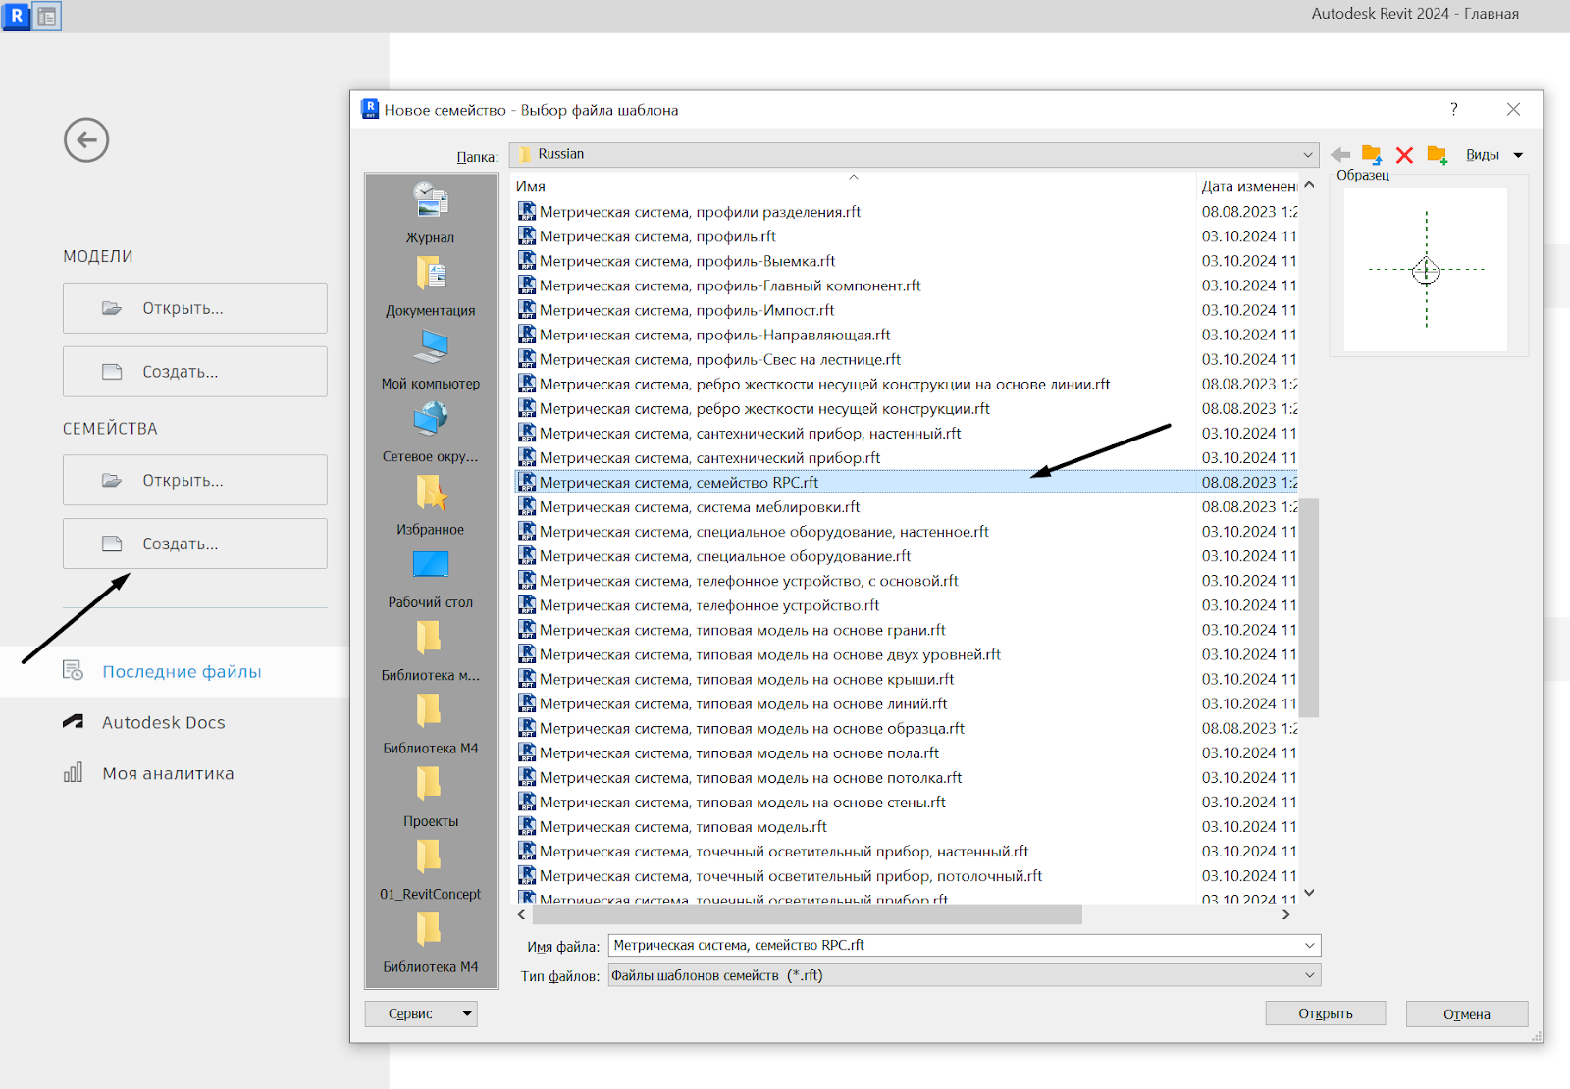Expand the Папка Russian folder dropdown
This screenshot has height=1089, width=1570.
(x=1307, y=155)
